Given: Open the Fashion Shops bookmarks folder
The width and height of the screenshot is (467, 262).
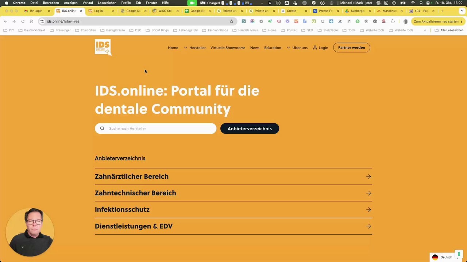Looking at the screenshot, I should 215,30.
